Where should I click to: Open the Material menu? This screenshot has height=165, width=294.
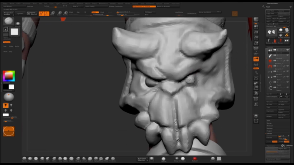(80, 4)
